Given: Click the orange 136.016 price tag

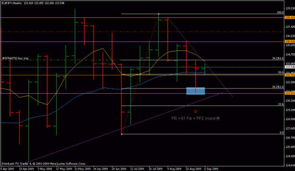Looking at the screenshot, I should 290,41.
